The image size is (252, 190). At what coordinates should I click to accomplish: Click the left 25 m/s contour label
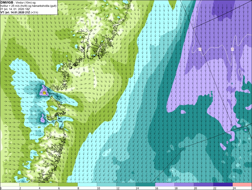coord(200,49)
